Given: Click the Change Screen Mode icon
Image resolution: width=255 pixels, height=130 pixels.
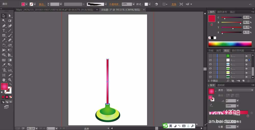Looking at the screenshot, I should [6, 107].
